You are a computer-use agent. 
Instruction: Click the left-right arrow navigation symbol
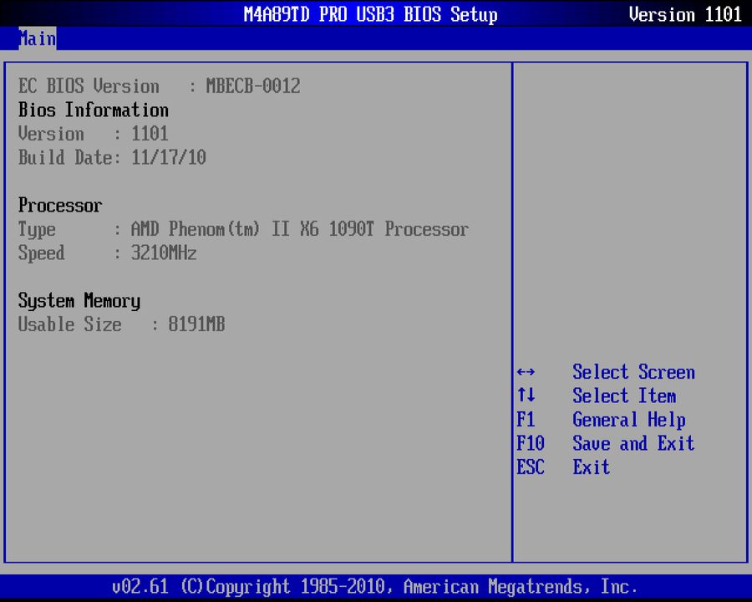(x=525, y=372)
